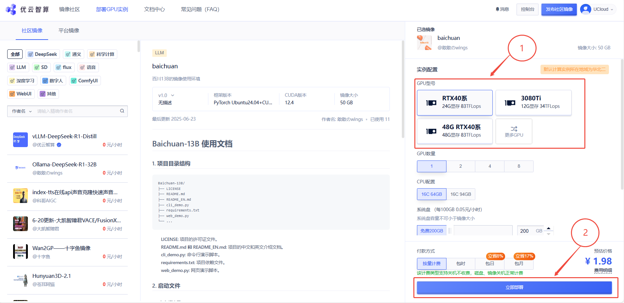The height and width of the screenshot is (303, 624).
Task: Open the 费用明细 link
Action: pyautogui.click(x=603, y=270)
